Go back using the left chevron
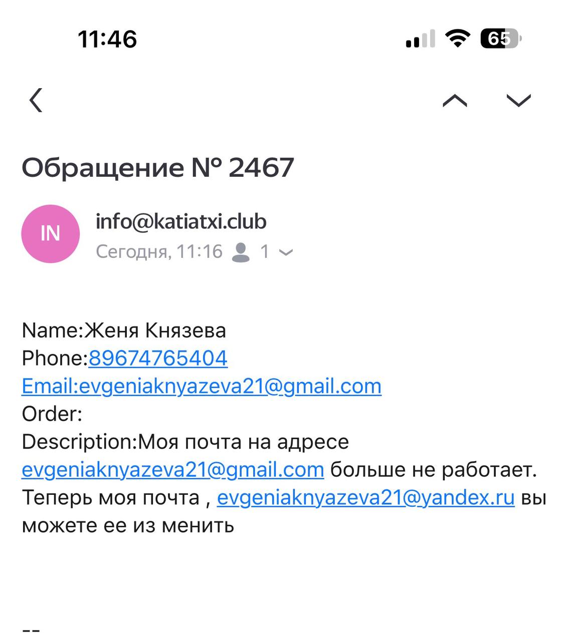The image size is (572, 641). click(36, 100)
